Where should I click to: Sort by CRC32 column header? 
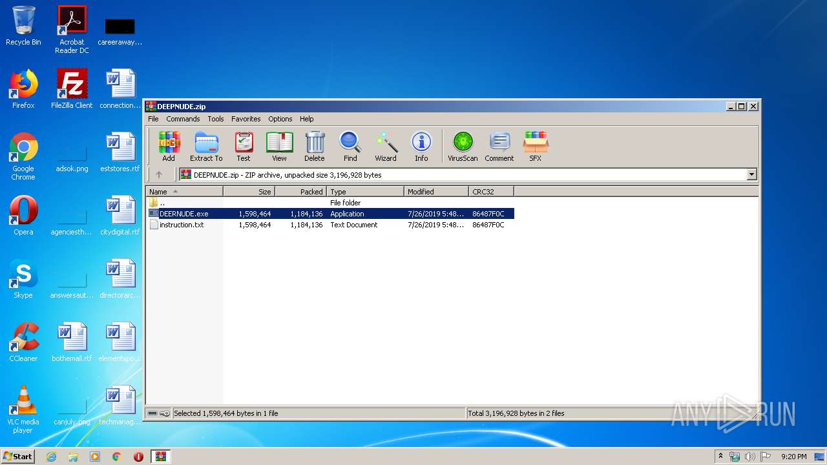pyautogui.click(x=492, y=192)
